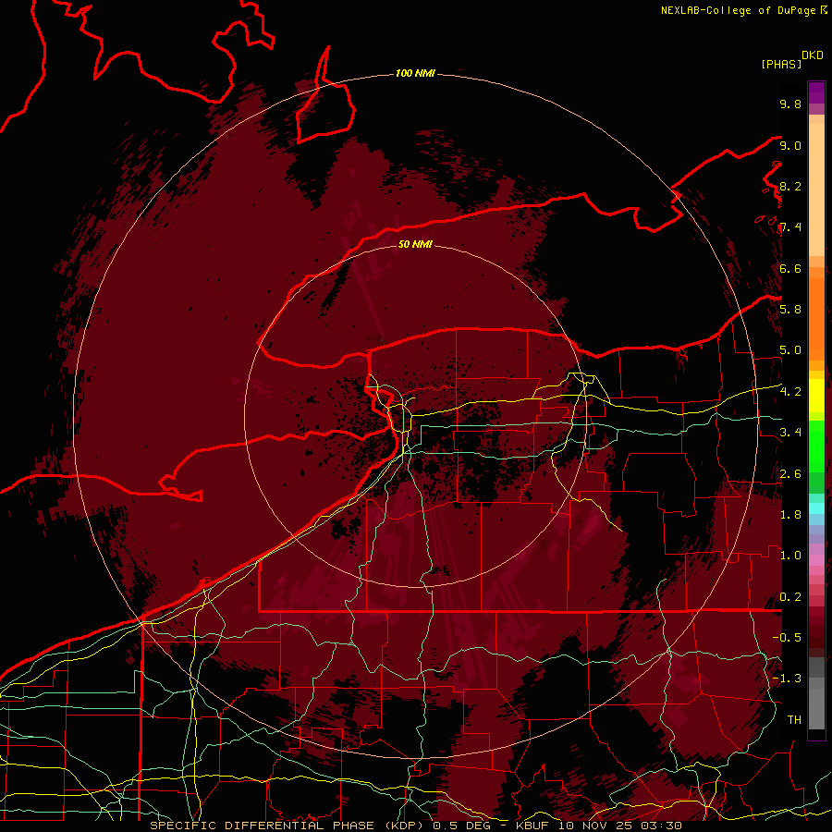Screen dimensions: 832x832
Task: Select the 0.2 scale value
Action: (790, 597)
